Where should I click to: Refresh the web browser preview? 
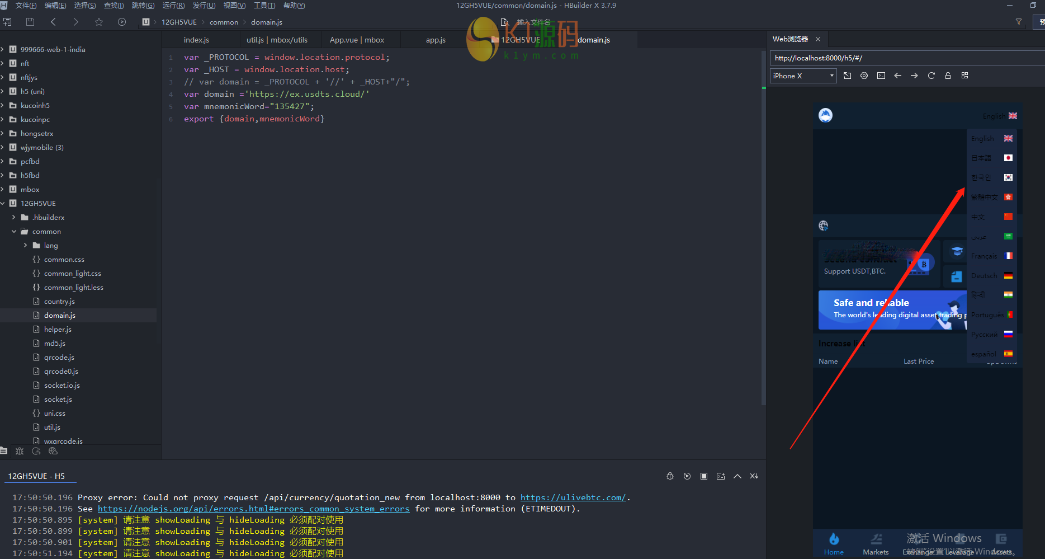(931, 76)
